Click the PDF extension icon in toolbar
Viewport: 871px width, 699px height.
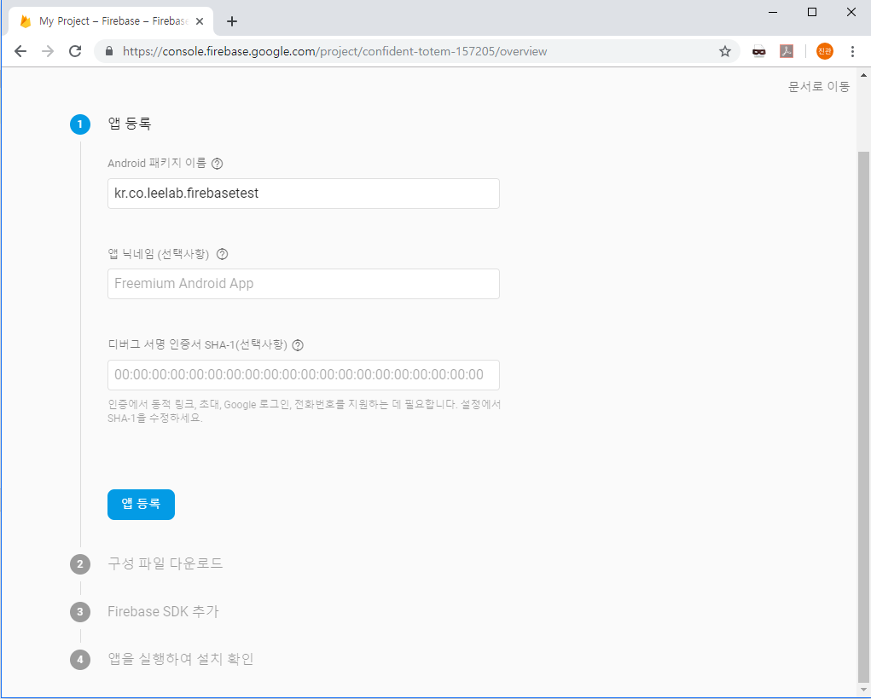coord(787,51)
